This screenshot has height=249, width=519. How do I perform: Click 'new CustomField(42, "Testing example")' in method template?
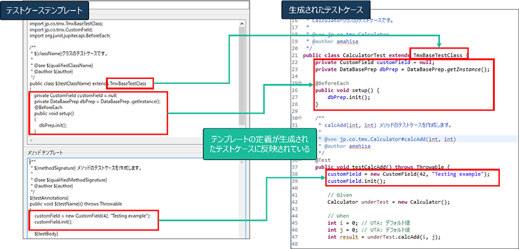pos(106,216)
